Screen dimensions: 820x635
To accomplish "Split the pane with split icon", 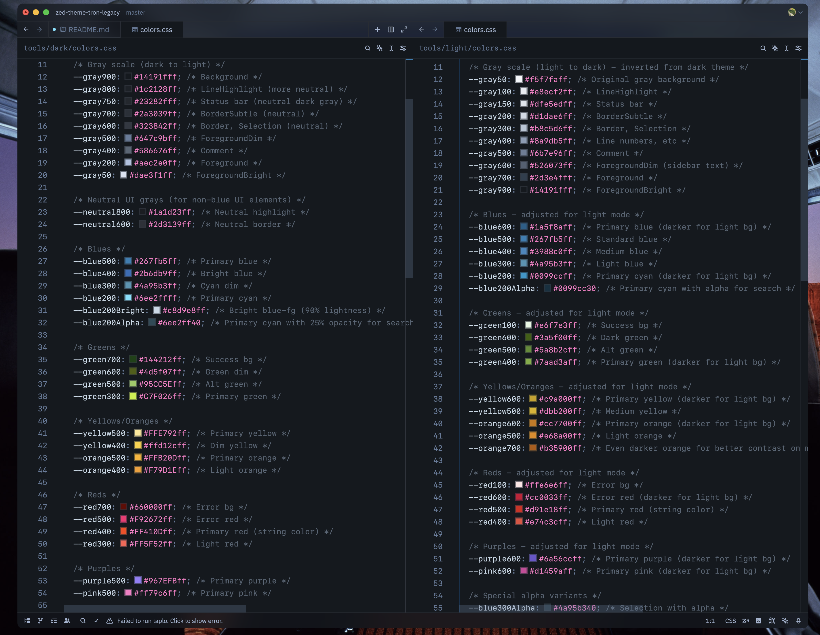I will 391,29.
